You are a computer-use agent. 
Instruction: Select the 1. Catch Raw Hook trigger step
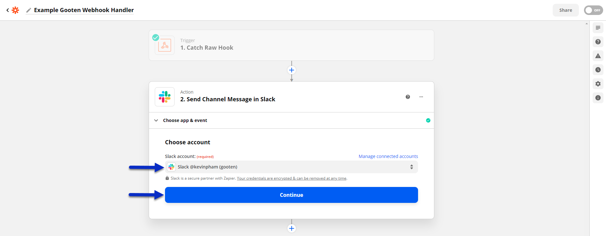[x=291, y=45]
